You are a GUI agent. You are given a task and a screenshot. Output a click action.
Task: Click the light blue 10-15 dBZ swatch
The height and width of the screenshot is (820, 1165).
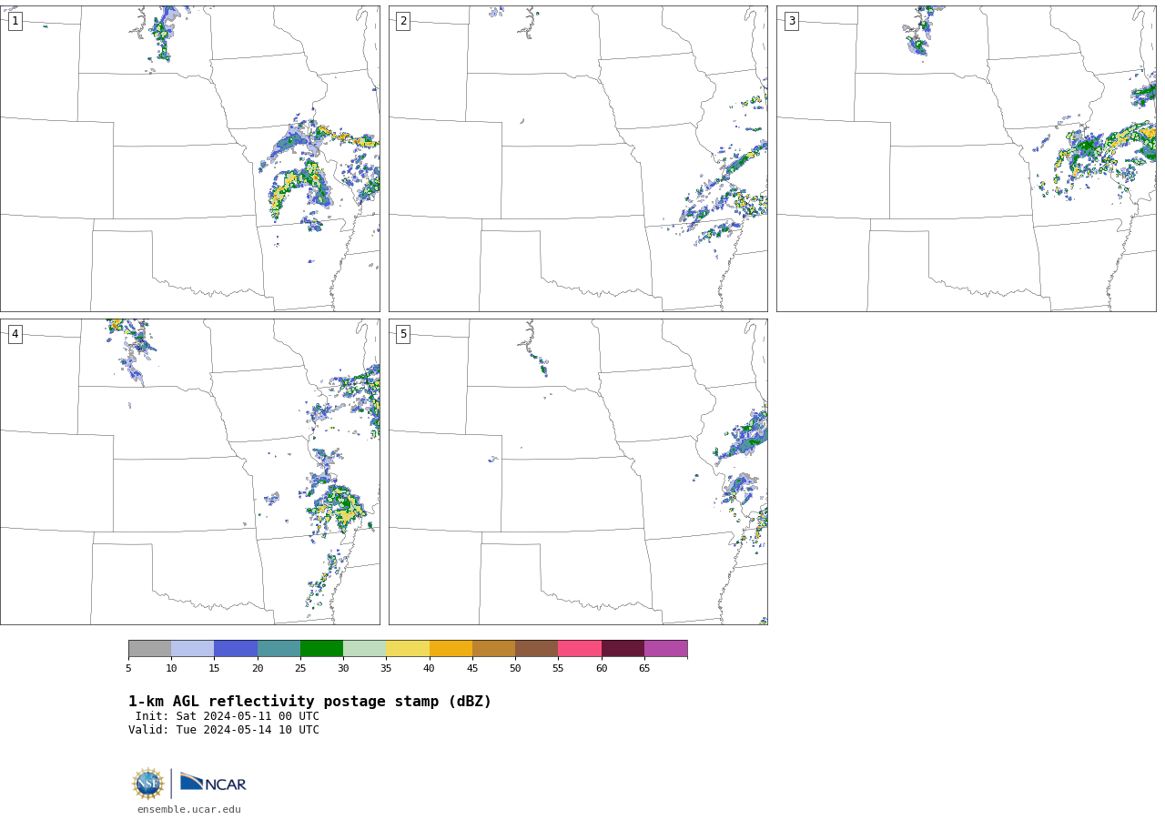click(192, 649)
